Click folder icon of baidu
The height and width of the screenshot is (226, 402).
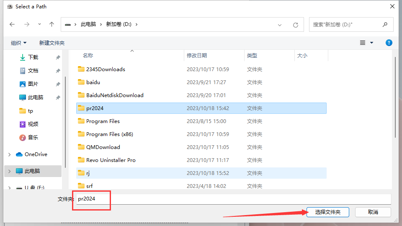[81, 82]
